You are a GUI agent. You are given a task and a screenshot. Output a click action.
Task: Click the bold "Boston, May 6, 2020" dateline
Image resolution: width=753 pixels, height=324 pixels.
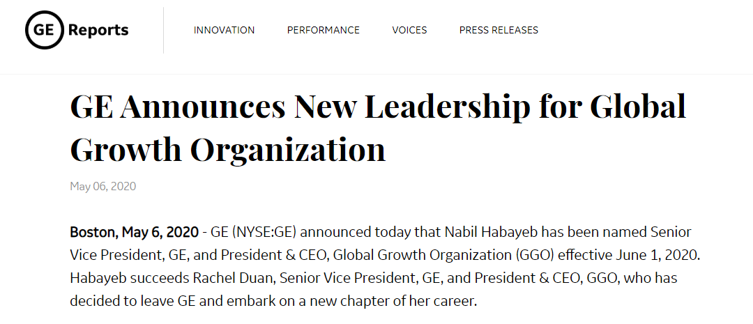(135, 231)
